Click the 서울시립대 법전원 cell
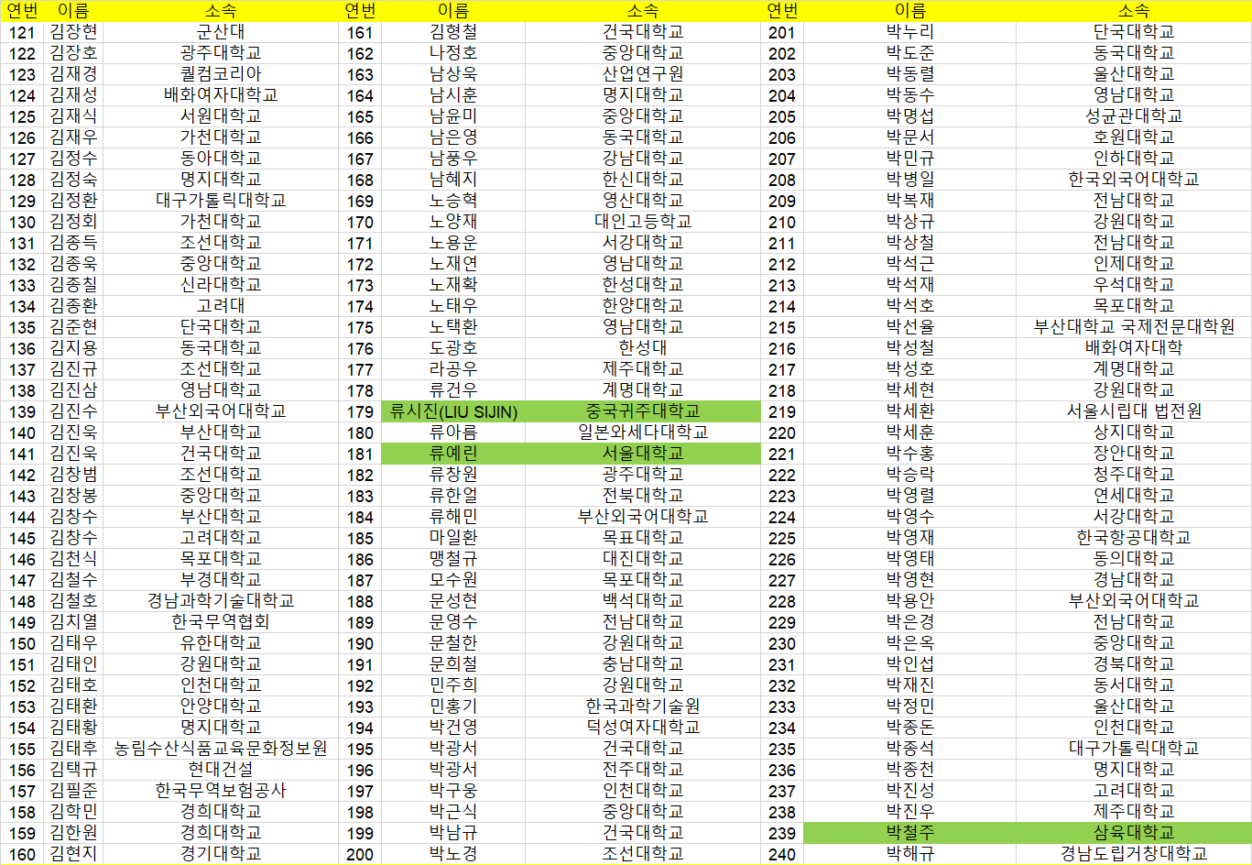The height and width of the screenshot is (865, 1252). pos(1133,411)
